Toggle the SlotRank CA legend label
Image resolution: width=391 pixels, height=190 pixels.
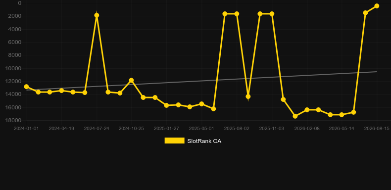(x=204, y=141)
